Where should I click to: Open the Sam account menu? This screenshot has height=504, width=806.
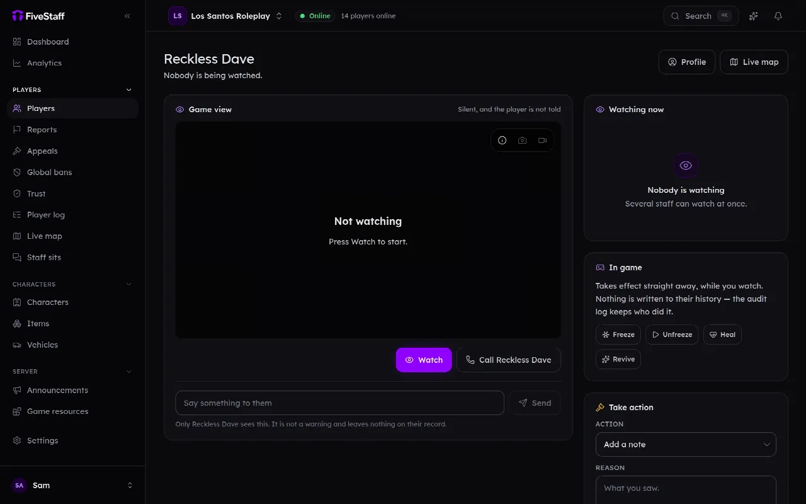click(72, 485)
